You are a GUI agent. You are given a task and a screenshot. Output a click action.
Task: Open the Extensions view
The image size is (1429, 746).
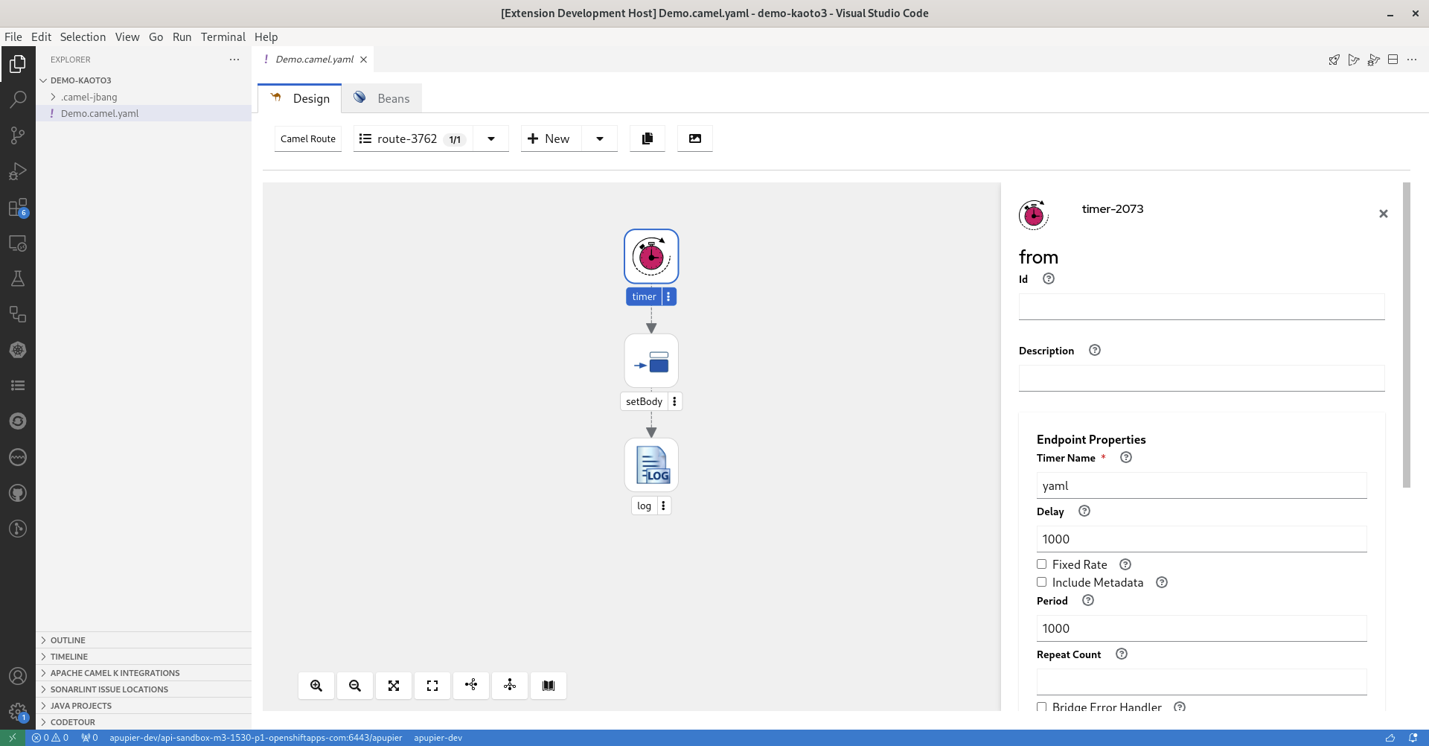click(x=18, y=207)
